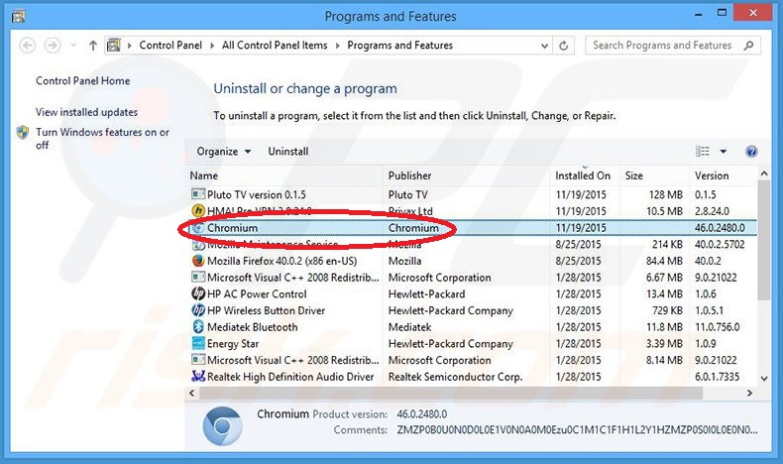Click the Realtek audio driver icon
Screen dimensions: 783x464
(198, 376)
